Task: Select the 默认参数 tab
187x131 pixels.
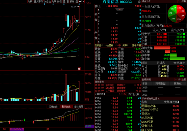Action: point(66,107)
